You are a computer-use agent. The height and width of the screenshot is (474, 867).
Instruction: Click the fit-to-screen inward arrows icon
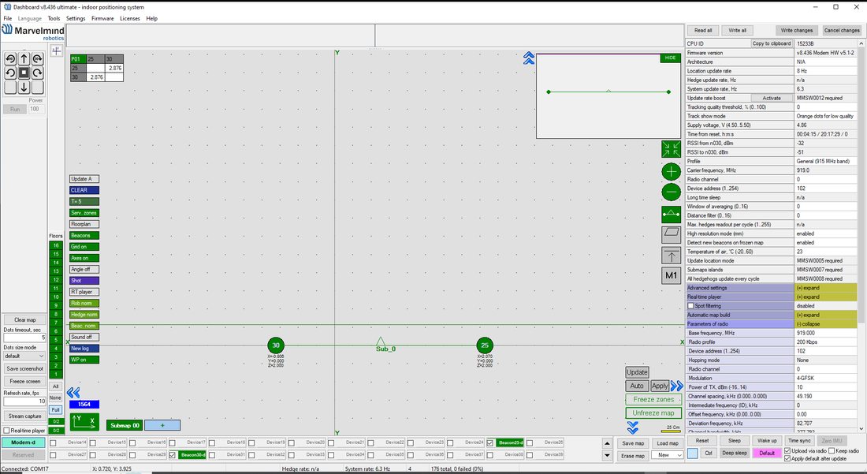(672, 149)
